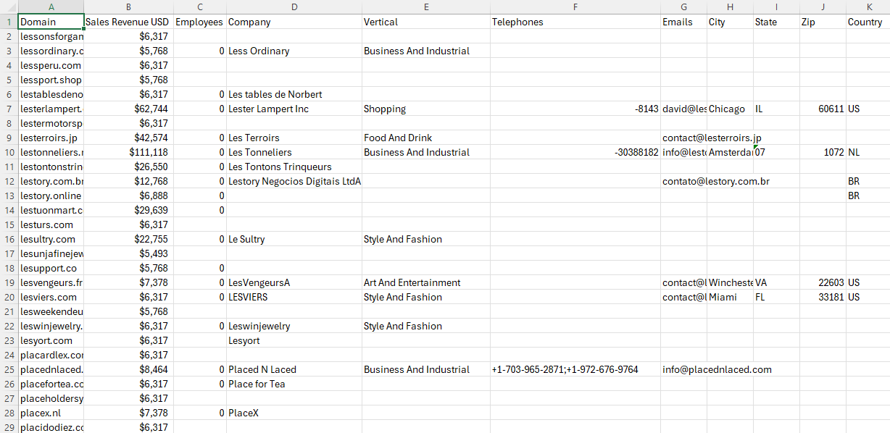Click the "Domain" header cell

pyautogui.click(x=51, y=22)
